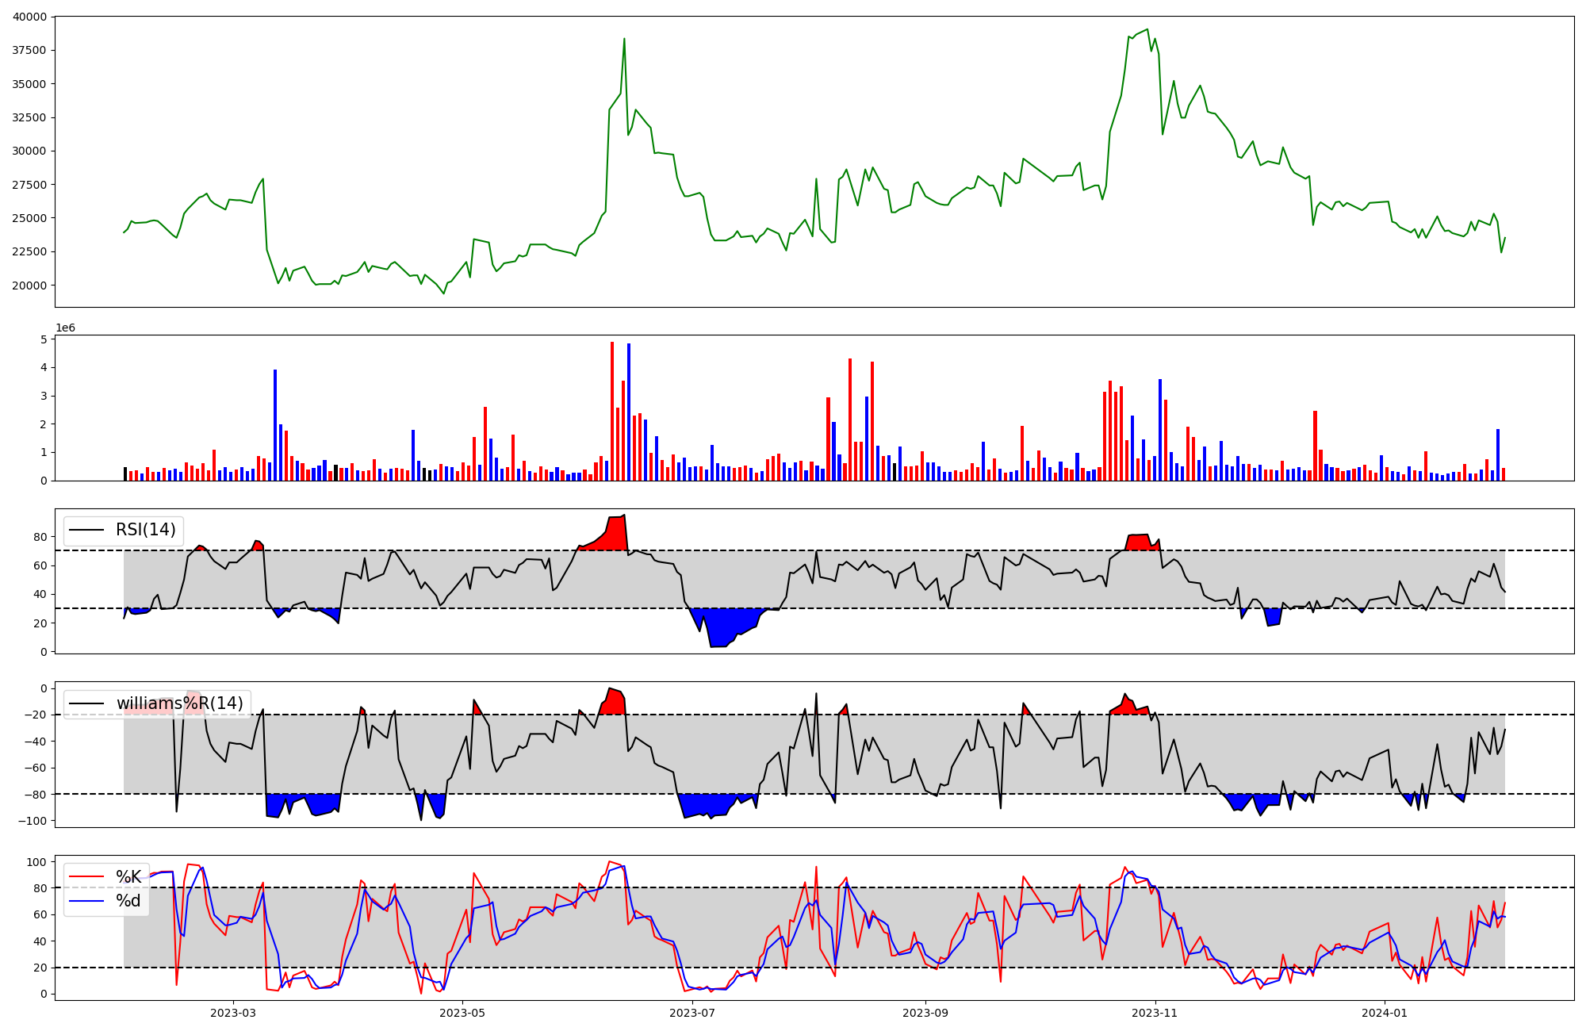
Task: Click the blue %d legend line swatch
Action: tap(86, 901)
